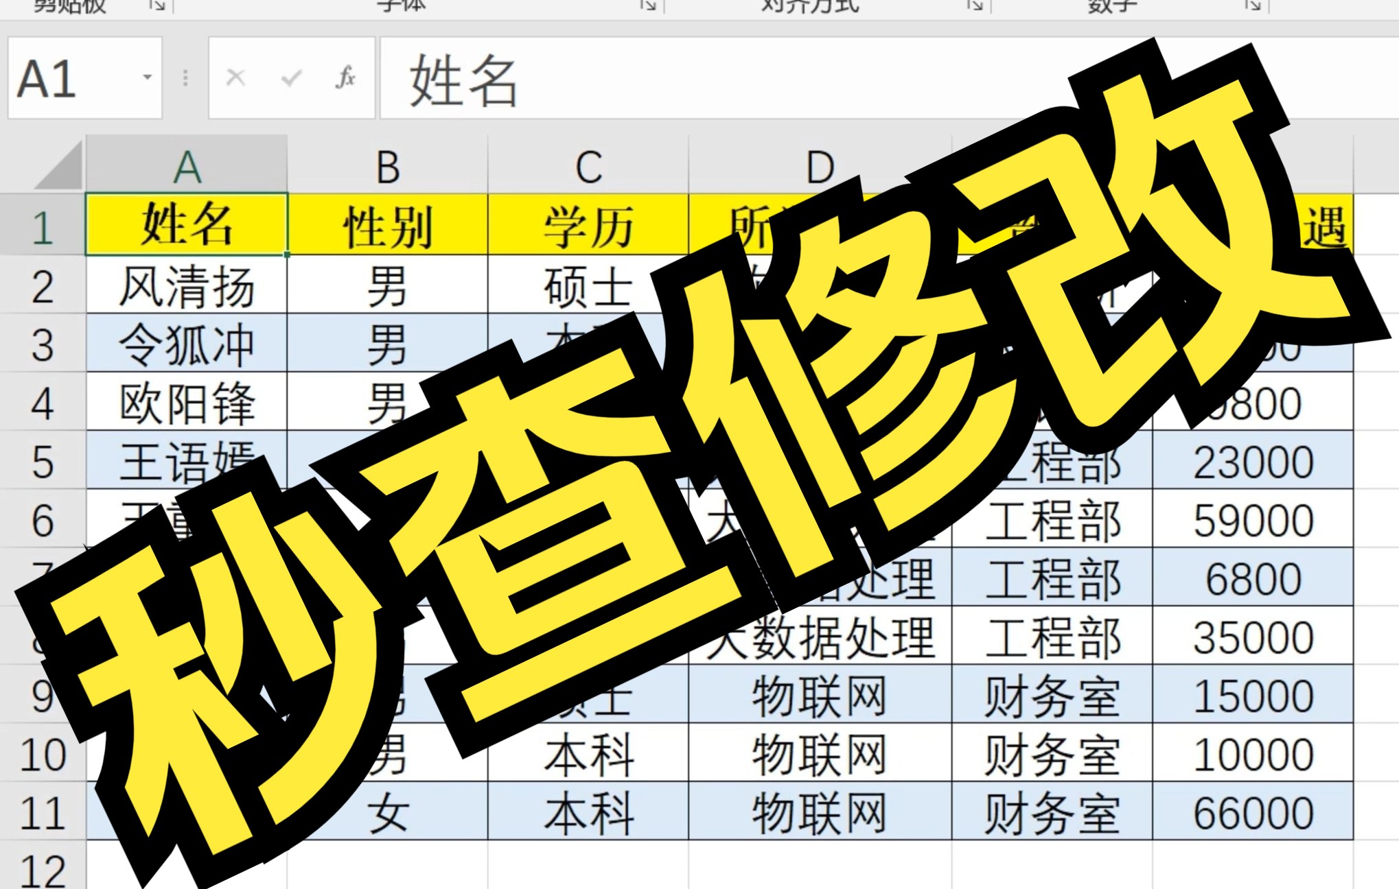
Task: Click the Insert Function (fx) icon
Action: click(x=345, y=79)
